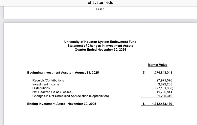Viewport: 197px width, 125px height.
Task: Click the Quarter Ended November 30, 2025 line
Action: click(x=100, y=50)
